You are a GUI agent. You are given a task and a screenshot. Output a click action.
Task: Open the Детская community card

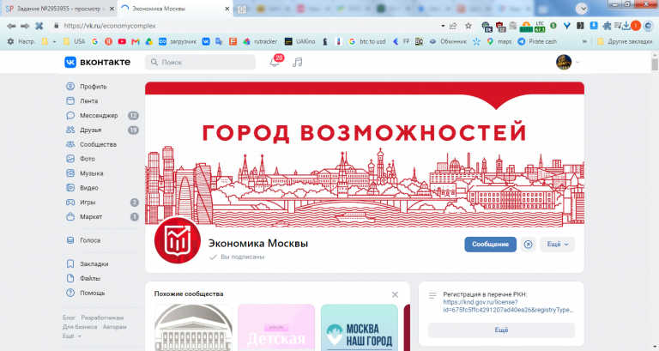(x=276, y=328)
